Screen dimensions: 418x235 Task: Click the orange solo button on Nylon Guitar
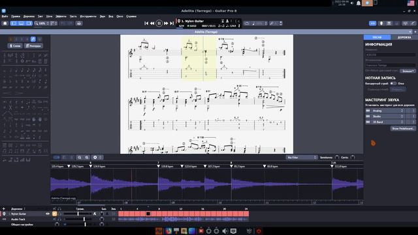(x=54, y=213)
